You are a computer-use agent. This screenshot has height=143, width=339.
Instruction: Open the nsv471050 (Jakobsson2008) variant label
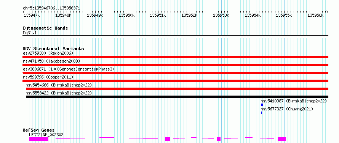pyautogui.click(x=51, y=61)
